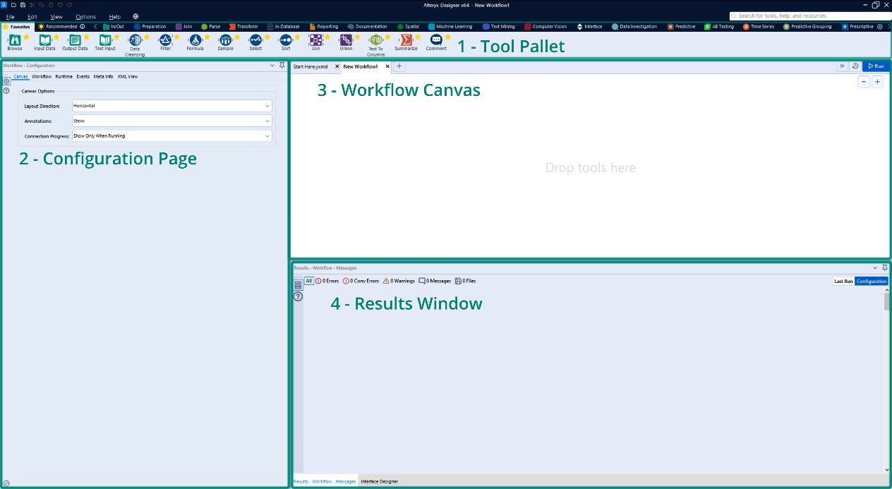Click the messages list icon in Results
892x489 pixels.
click(x=298, y=285)
